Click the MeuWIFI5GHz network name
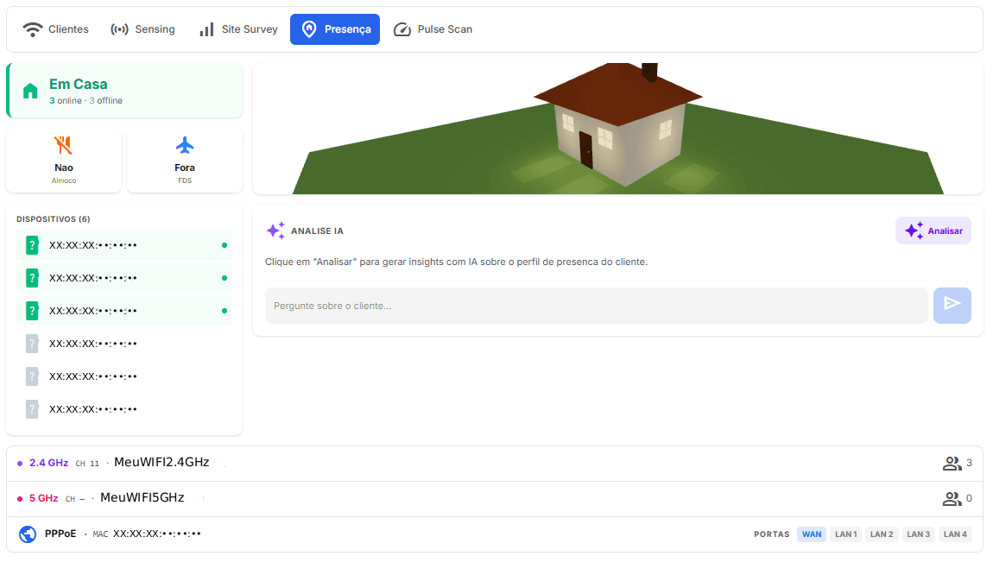993x575 pixels. [142, 498]
